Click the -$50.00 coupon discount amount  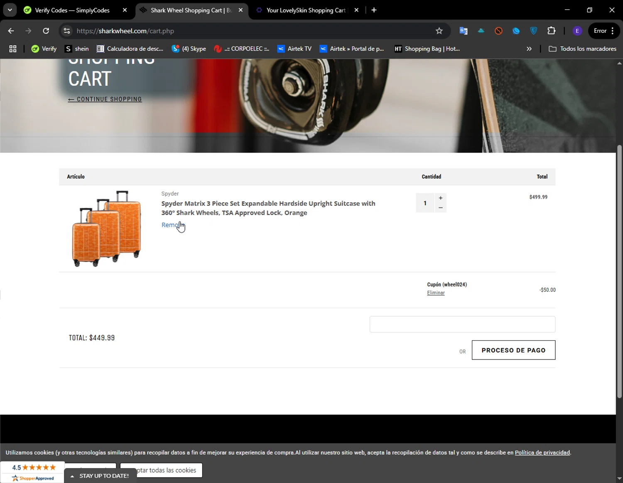(547, 290)
